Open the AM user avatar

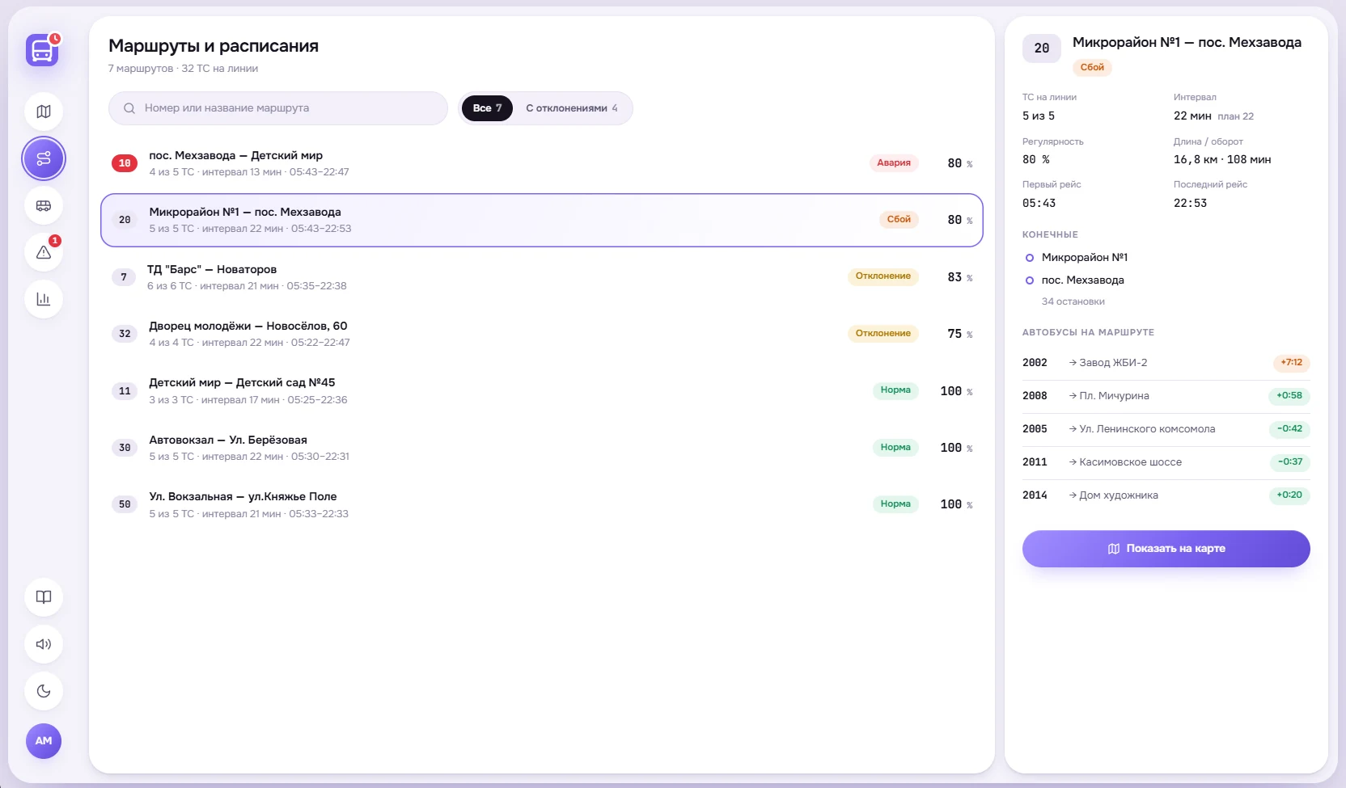pos(44,741)
